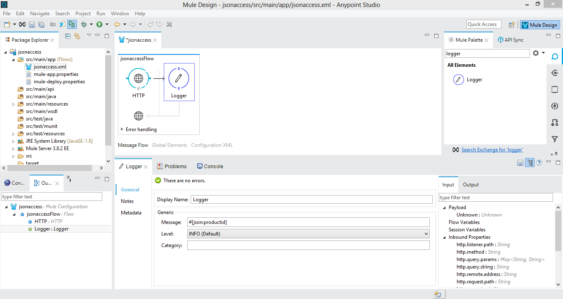Open the File menu

pos(7,14)
